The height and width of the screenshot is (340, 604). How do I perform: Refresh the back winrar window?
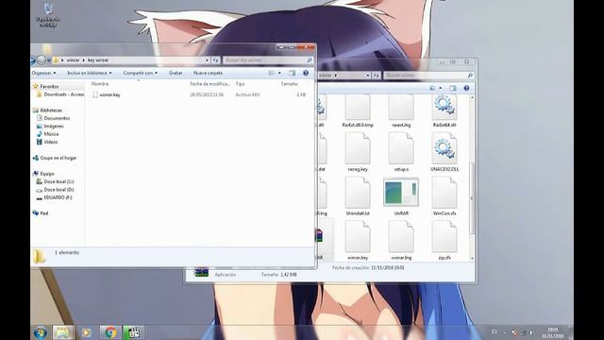(376, 76)
